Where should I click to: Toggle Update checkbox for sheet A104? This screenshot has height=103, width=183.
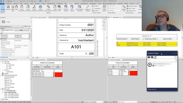tap(54, 76)
